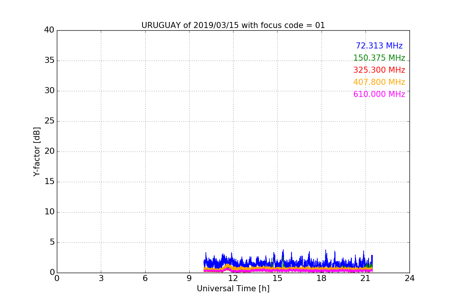Click x-axis tick value 24
The width and height of the screenshot is (455, 303).
409,278
